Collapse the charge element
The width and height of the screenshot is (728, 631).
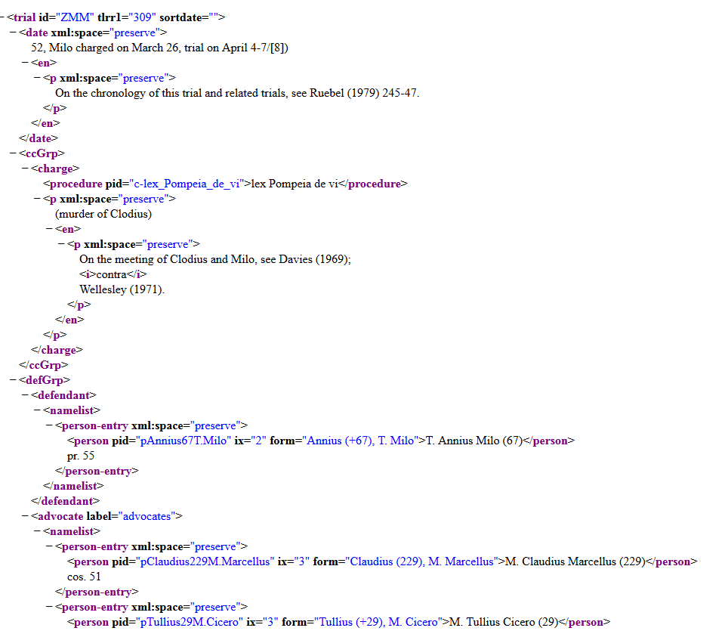coord(25,169)
